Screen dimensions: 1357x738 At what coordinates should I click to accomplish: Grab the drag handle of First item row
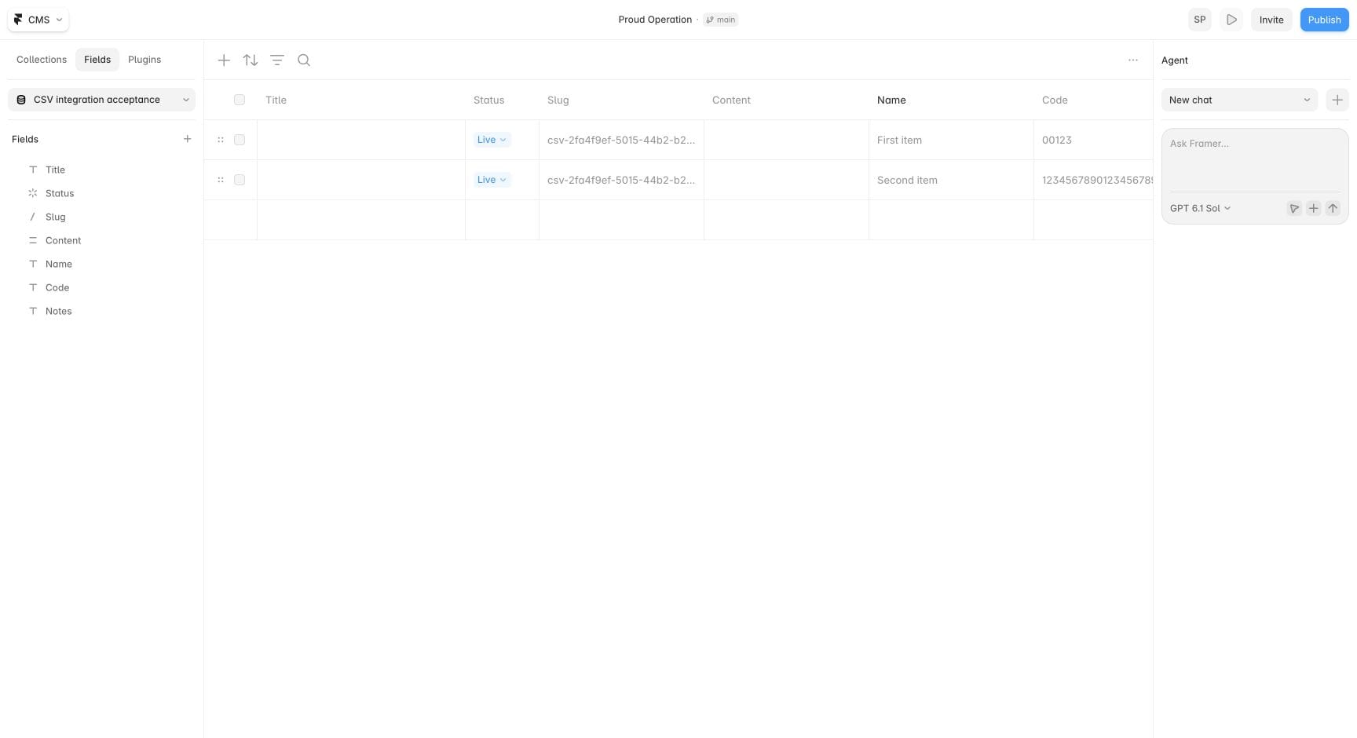coord(221,140)
